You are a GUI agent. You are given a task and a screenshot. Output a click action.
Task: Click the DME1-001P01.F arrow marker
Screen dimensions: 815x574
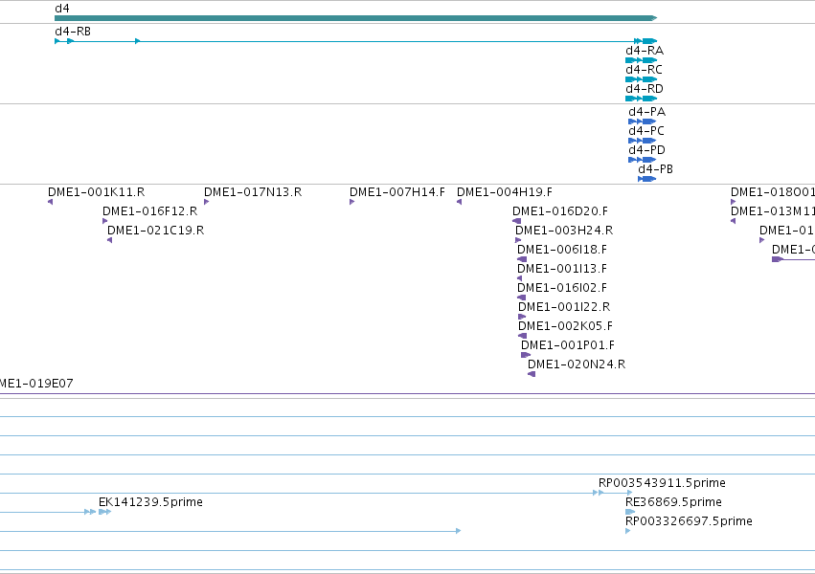click(526, 355)
